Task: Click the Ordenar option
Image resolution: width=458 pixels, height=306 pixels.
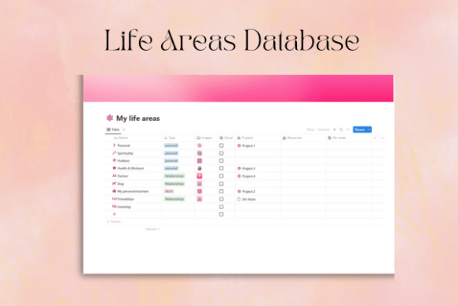Action: (x=323, y=130)
